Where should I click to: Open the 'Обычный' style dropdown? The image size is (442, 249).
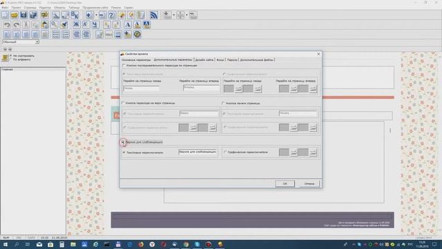pos(37,41)
